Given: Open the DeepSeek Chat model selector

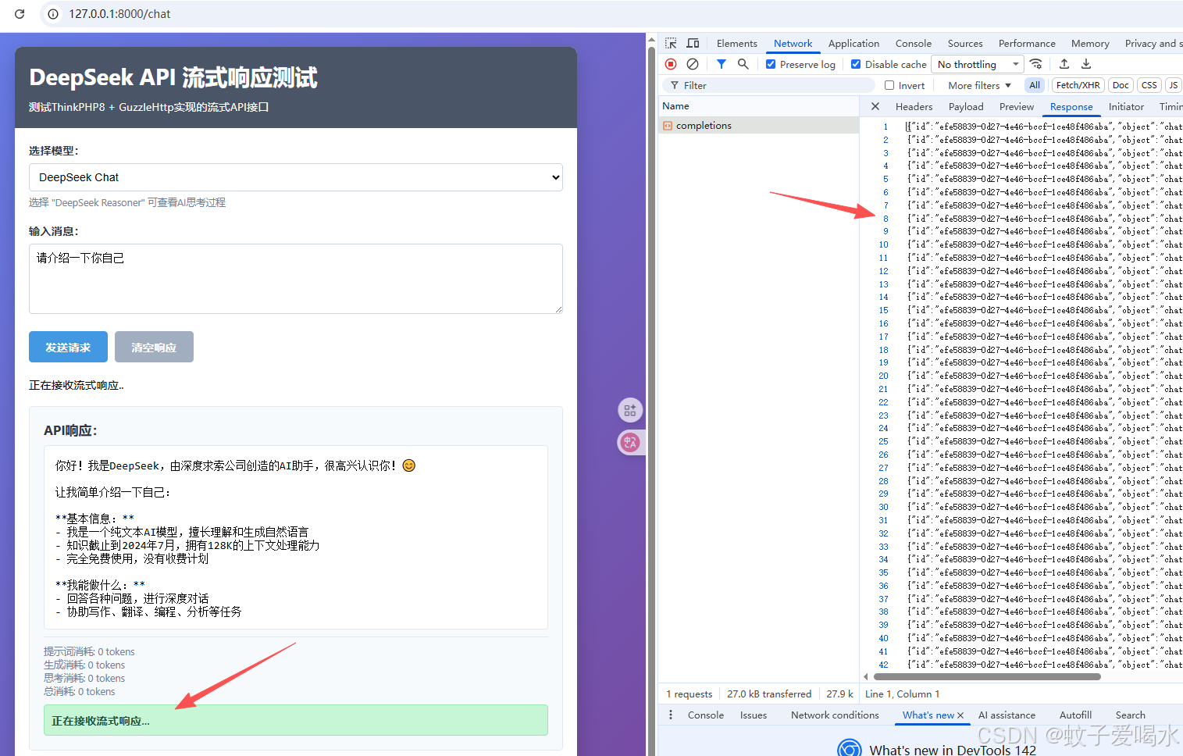Looking at the screenshot, I should tap(296, 177).
